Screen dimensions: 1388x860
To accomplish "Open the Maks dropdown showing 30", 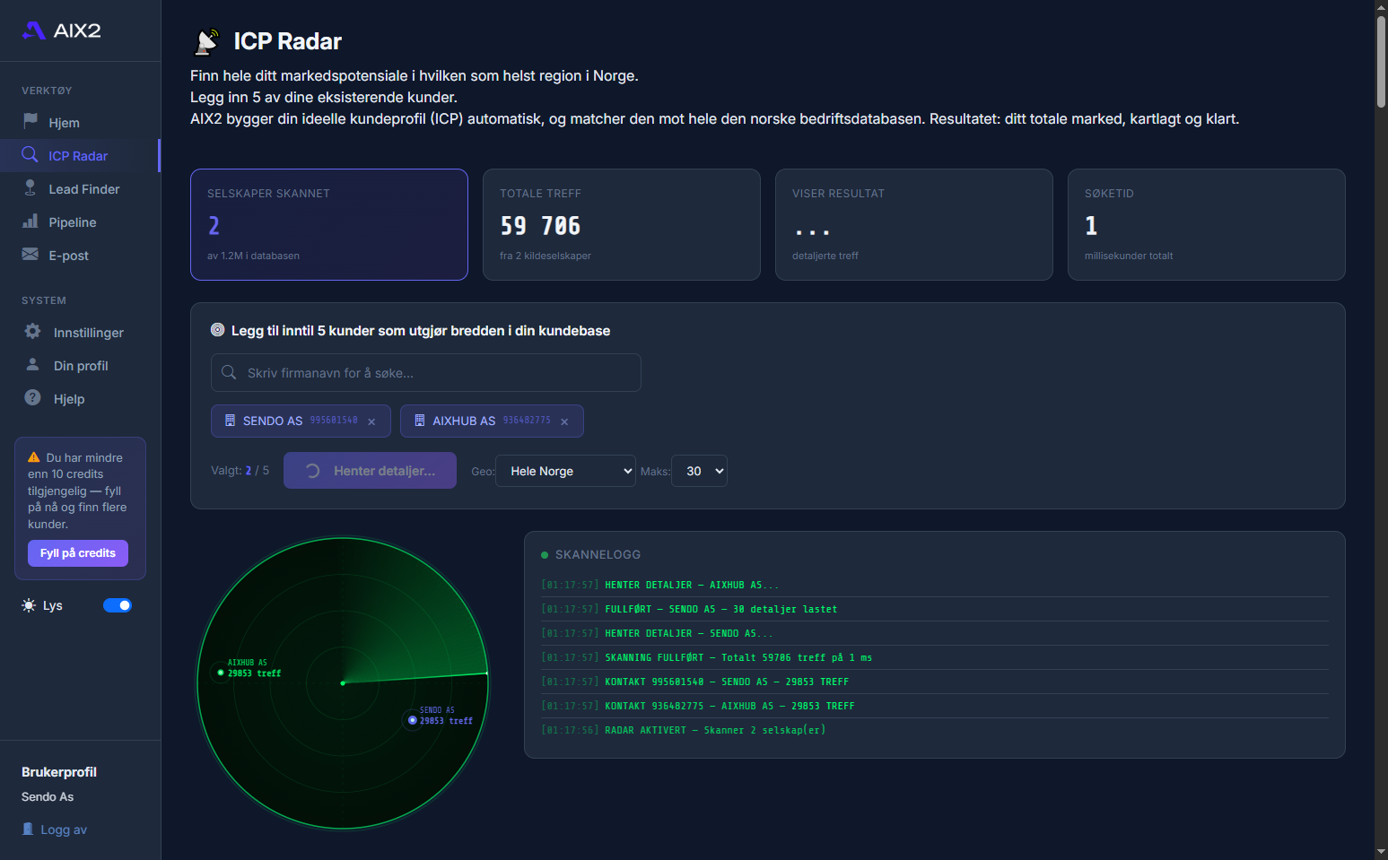I will pos(699,471).
